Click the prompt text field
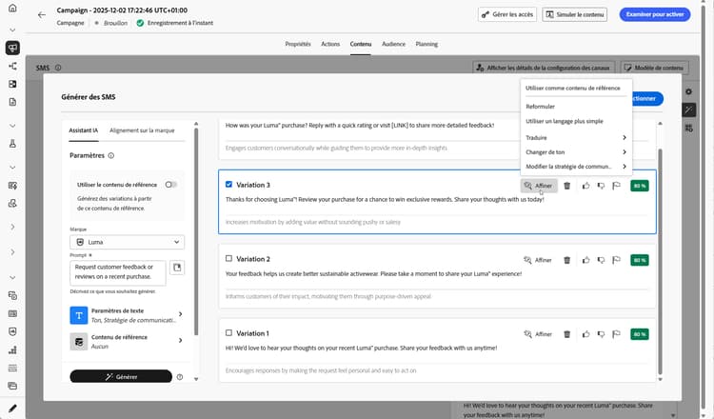Viewport: 714px width, 419px height. (x=117, y=272)
